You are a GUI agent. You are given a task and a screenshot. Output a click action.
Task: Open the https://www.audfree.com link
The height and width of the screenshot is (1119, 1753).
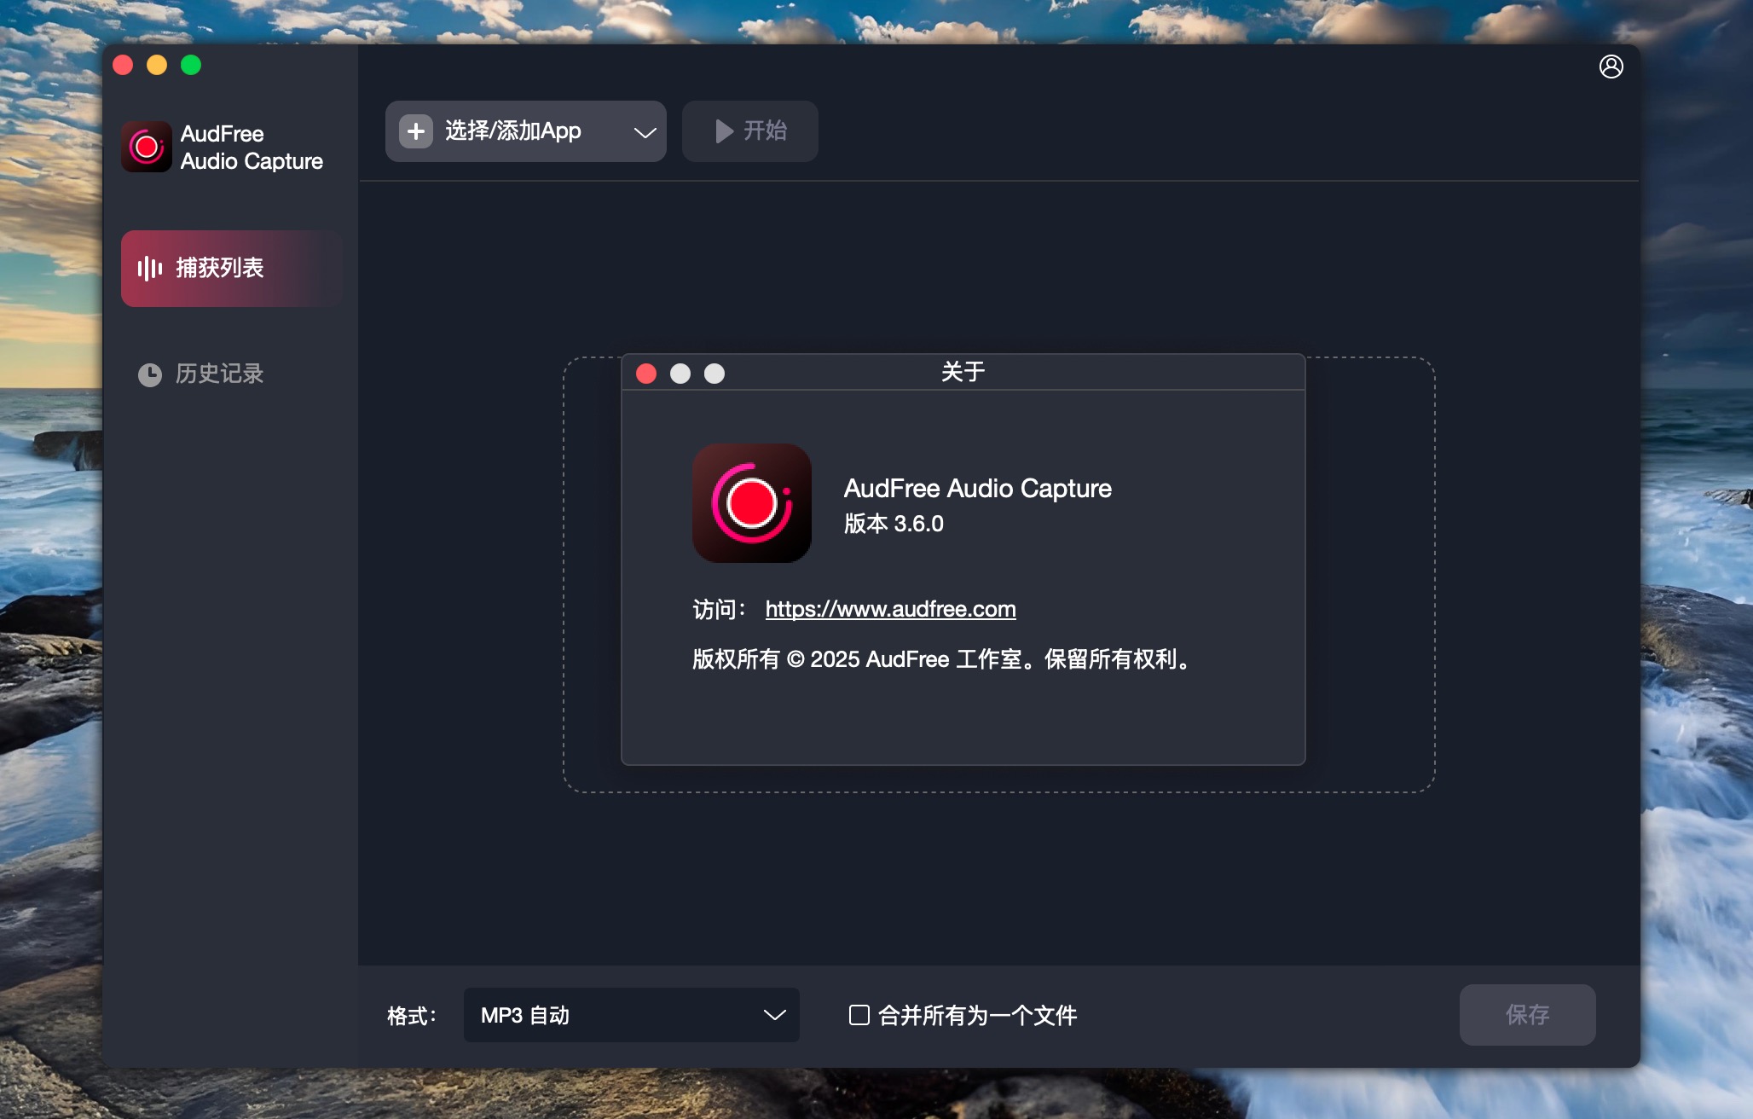click(890, 609)
